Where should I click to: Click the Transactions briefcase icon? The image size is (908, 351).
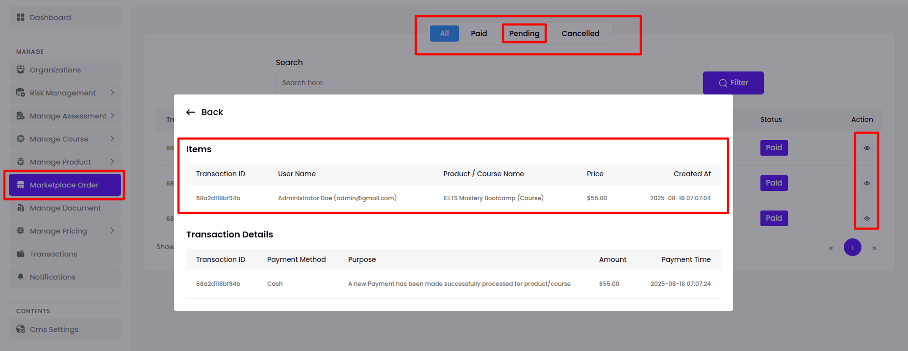(21, 254)
